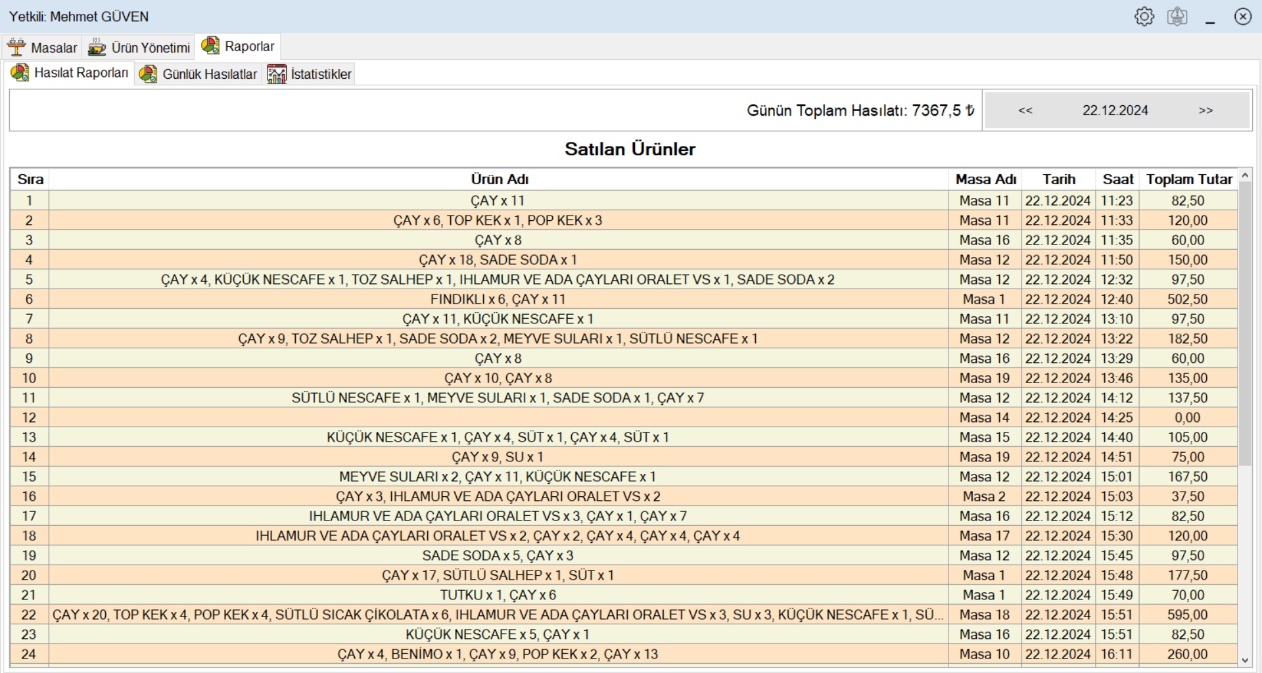This screenshot has height=673, width=1262.
Task: Click the Saat column header
Action: click(1117, 179)
